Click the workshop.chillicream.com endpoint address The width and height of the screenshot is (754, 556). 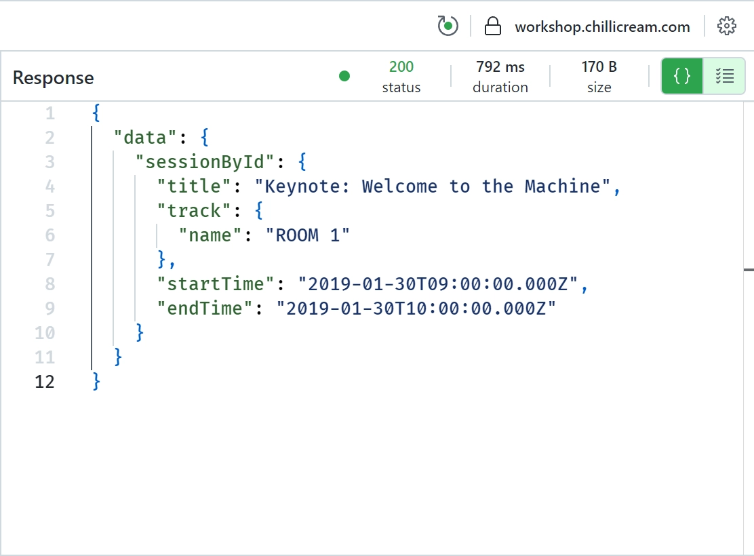coord(602,27)
